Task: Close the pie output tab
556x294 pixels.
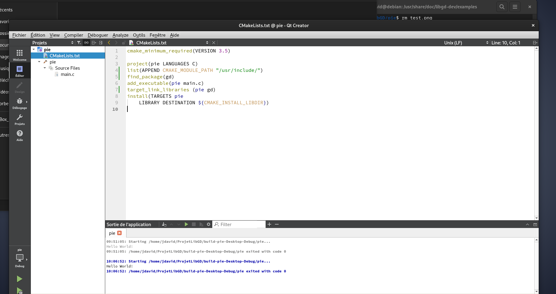Action: 120,233
